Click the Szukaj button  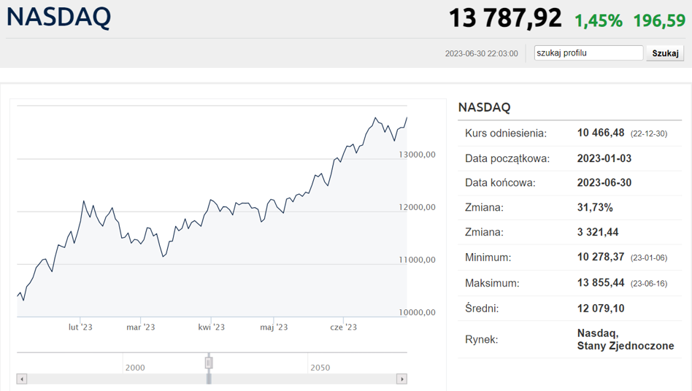(665, 53)
